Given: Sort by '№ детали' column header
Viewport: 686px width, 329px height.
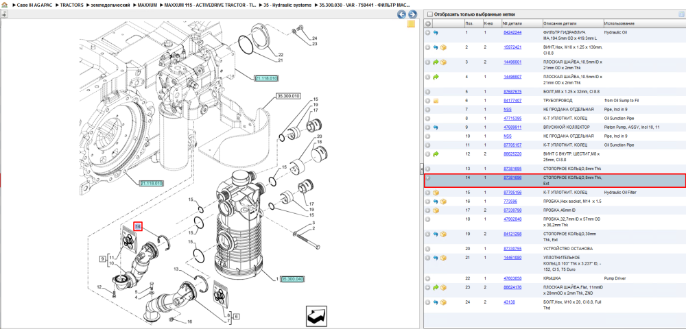Looking at the screenshot, I should pyautogui.click(x=521, y=23).
